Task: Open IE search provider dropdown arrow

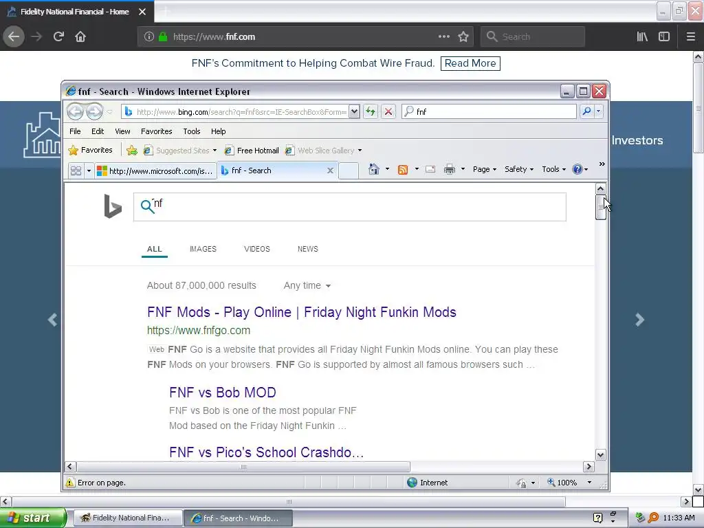Action: pyautogui.click(x=599, y=111)
